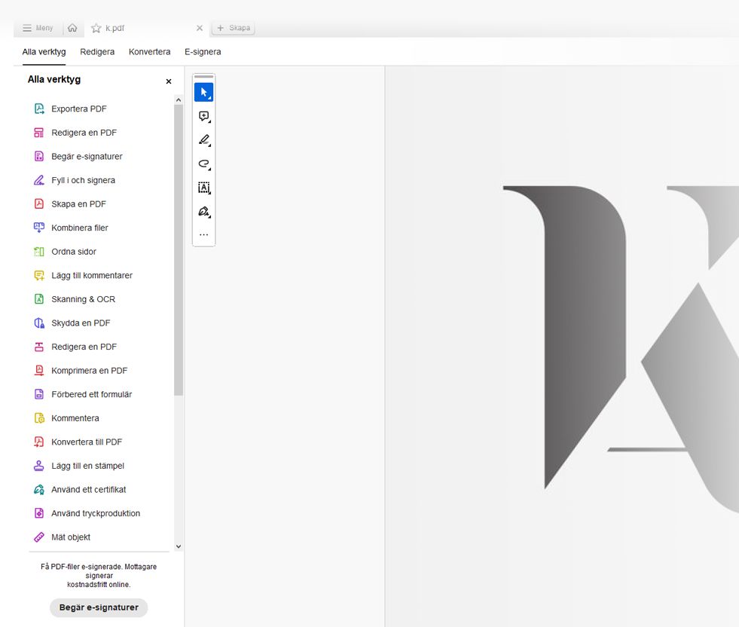Click Mät objekt ruler icon

coord(39,537)
